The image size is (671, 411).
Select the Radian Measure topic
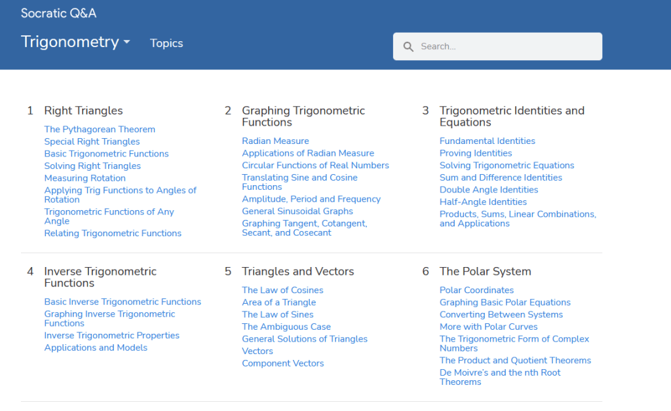pyautogui.click(x=275, y=141)
